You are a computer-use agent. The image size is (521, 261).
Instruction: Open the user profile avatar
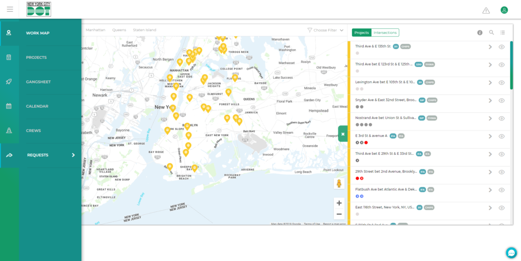[504, 10]
